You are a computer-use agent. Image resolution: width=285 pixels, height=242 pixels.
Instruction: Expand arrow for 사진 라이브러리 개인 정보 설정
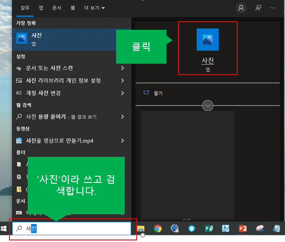tap(123, 81)
